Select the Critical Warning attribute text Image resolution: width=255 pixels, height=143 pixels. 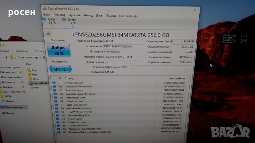(74, 83)
